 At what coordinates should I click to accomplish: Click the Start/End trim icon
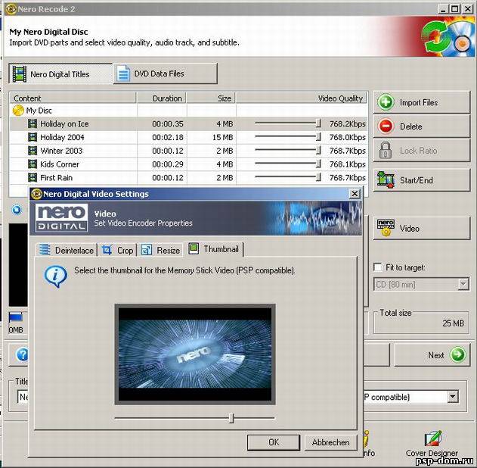click(386, 180)
